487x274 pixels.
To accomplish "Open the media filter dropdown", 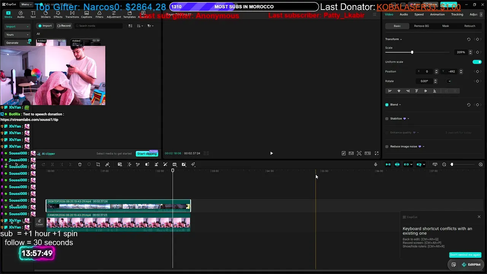I will 150,26.
